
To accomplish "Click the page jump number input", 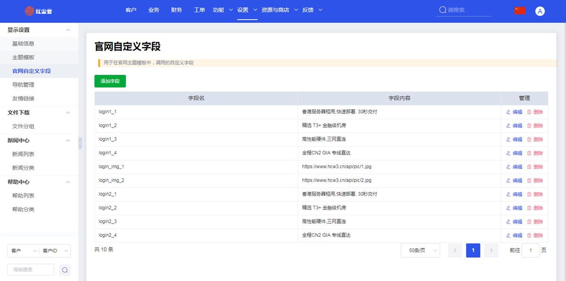I will [531, 250].
